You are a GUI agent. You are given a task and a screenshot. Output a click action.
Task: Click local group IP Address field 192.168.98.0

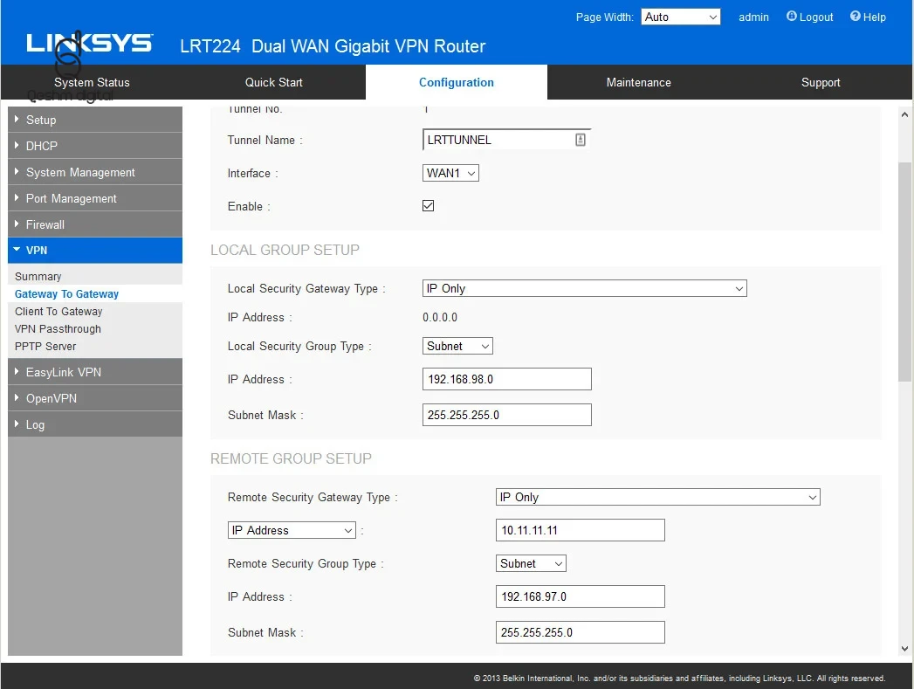[507, 380]
